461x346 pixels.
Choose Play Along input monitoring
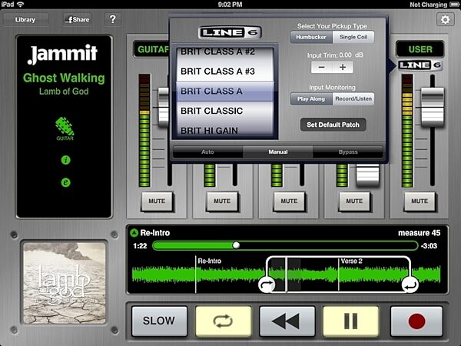(x=311, y=99)
